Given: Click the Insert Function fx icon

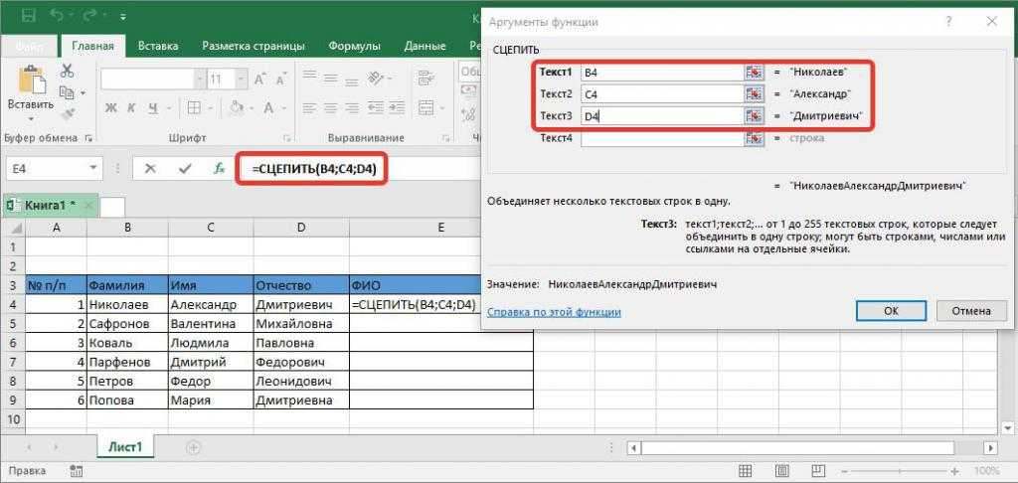Looking at the screenshot, I should [219, 169].
